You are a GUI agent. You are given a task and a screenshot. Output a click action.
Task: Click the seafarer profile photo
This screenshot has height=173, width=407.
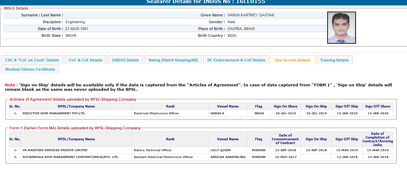click(341, 28)
